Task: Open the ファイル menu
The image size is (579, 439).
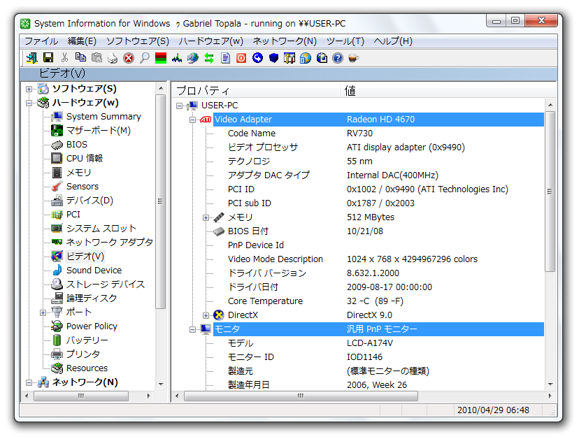Action: 41,41
